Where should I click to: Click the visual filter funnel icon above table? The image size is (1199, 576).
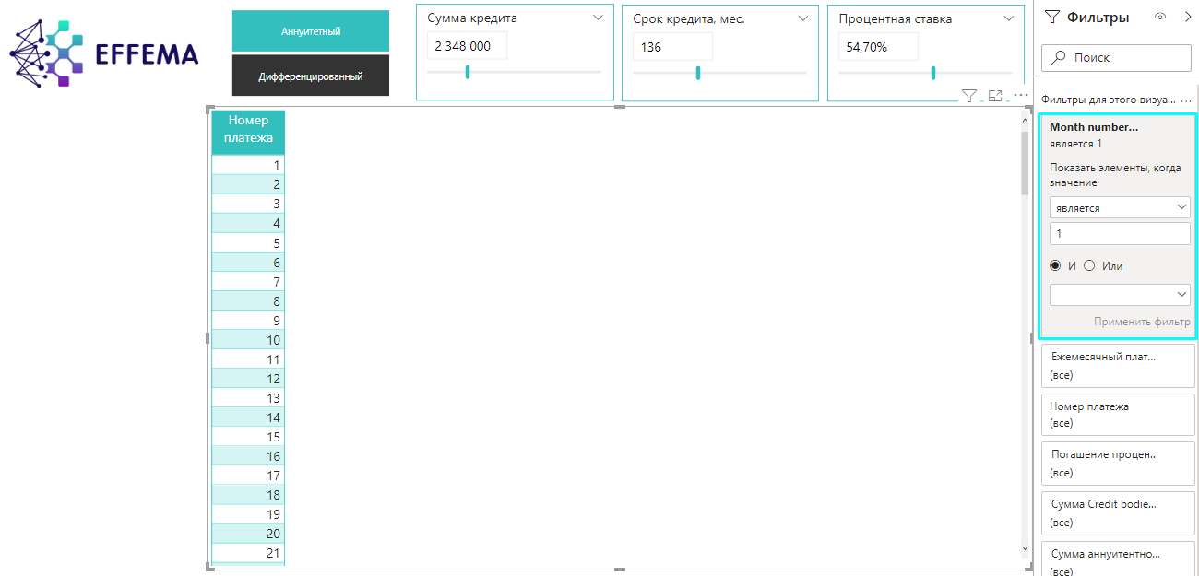pyautogui.click(x=969, y=96)
